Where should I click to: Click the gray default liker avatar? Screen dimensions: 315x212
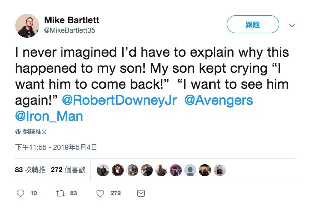pyautogui.click(x=190, y=170)
